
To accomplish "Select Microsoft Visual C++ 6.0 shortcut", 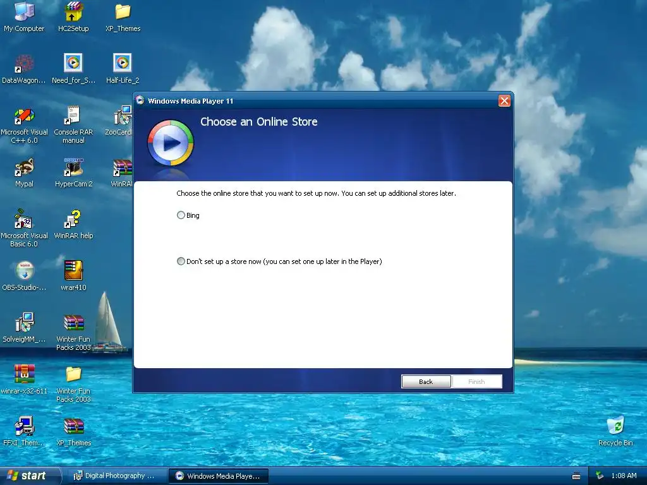I will [x=24, y=124].
